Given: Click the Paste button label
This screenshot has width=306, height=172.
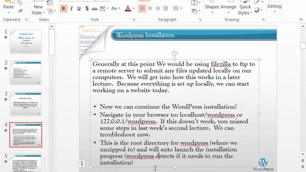Looking at the screenshot, I should (x=9, y=7).
